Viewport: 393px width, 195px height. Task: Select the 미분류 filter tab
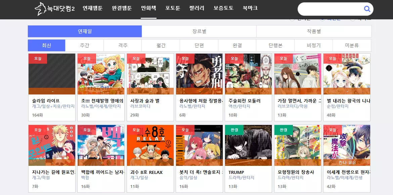(352, 45)
